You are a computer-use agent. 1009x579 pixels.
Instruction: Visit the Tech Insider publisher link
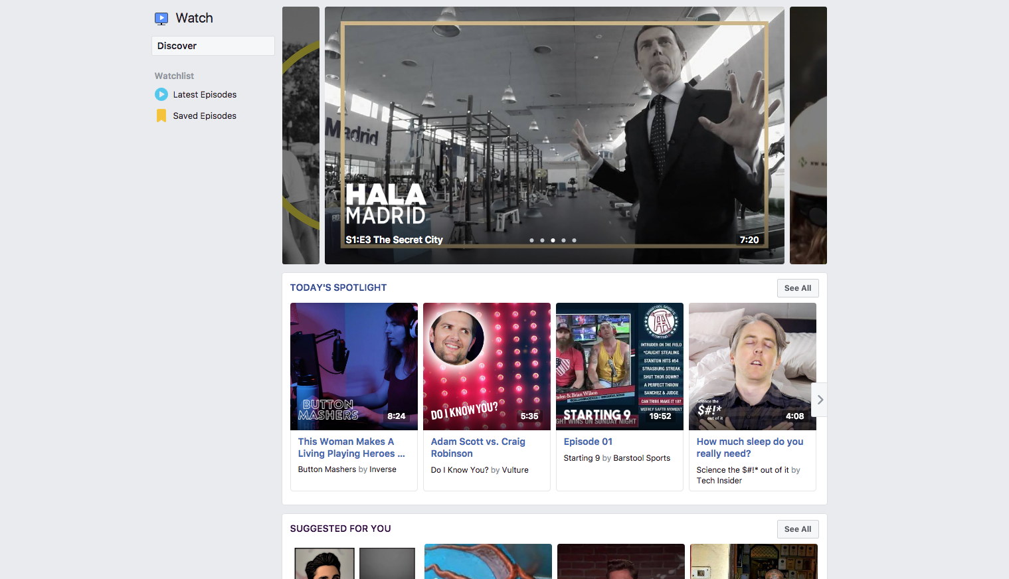(719, 480)
